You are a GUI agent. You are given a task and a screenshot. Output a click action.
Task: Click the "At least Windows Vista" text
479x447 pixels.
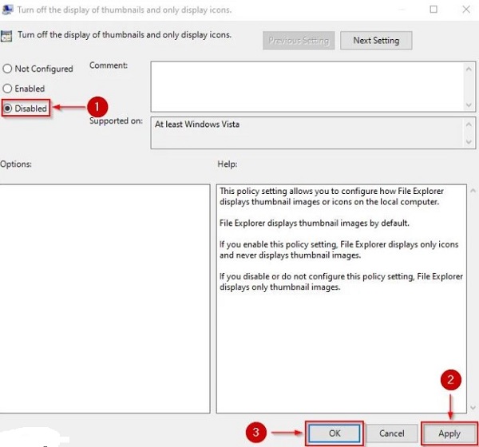[197, 125]
